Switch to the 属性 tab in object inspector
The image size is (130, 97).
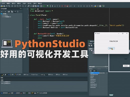(x=91, y=71)
